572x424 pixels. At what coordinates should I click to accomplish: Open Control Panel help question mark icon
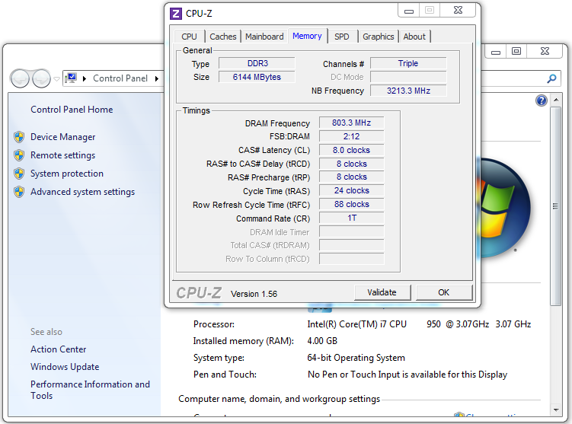coord(542,100)
